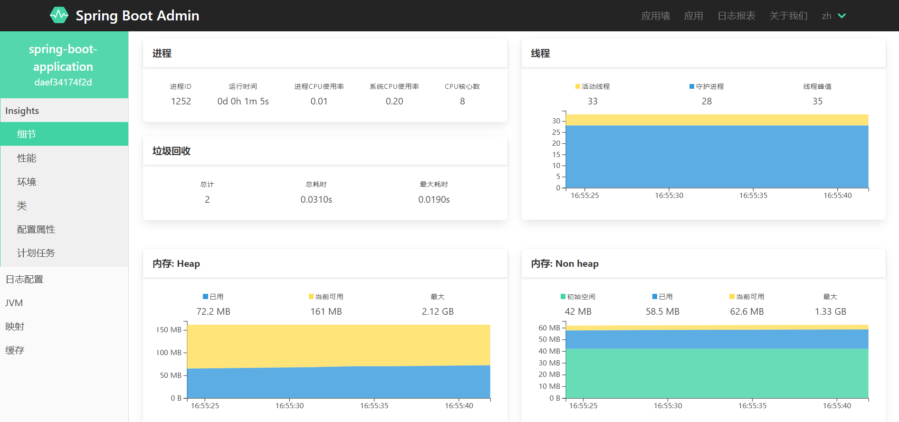Open 环境 environment in sidebar

coord(64,182)
